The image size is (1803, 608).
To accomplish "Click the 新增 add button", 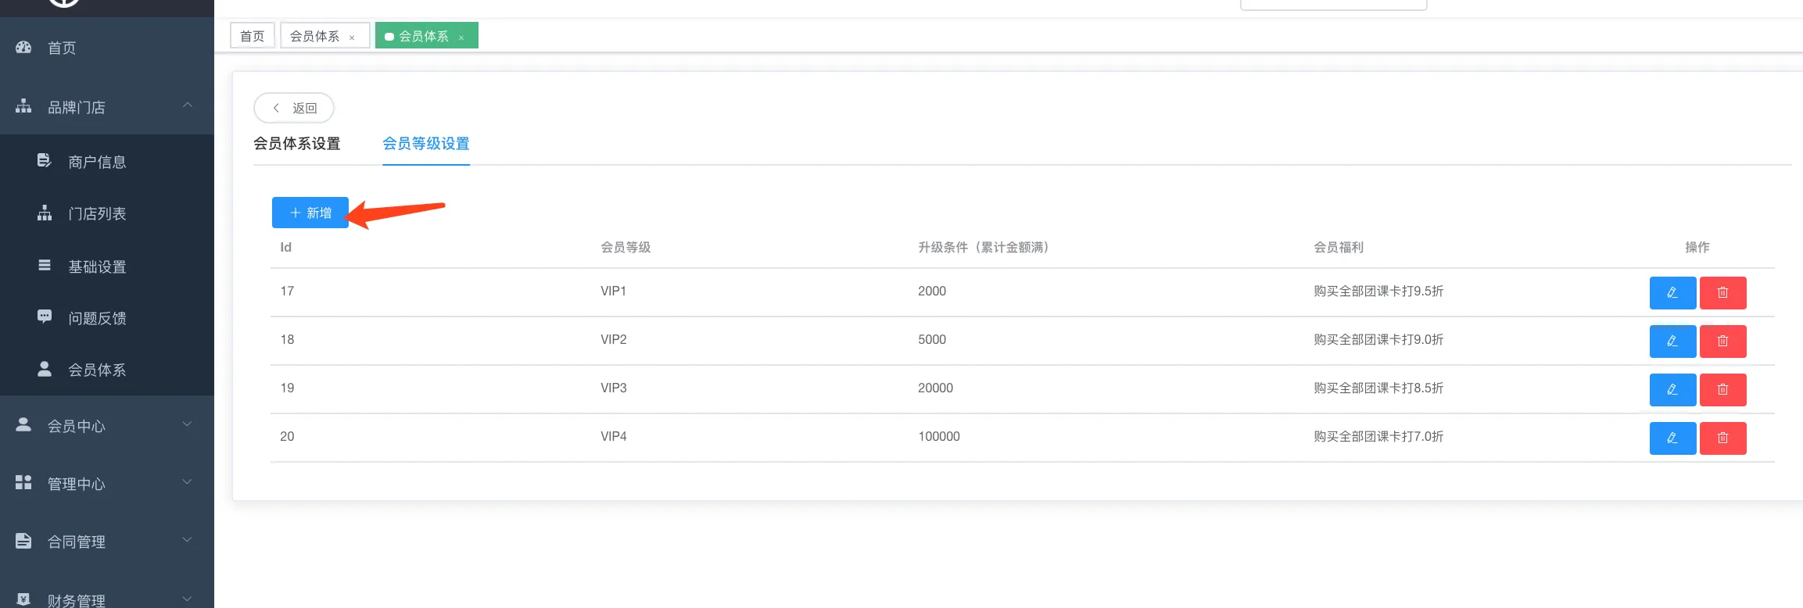I will 310,213.
